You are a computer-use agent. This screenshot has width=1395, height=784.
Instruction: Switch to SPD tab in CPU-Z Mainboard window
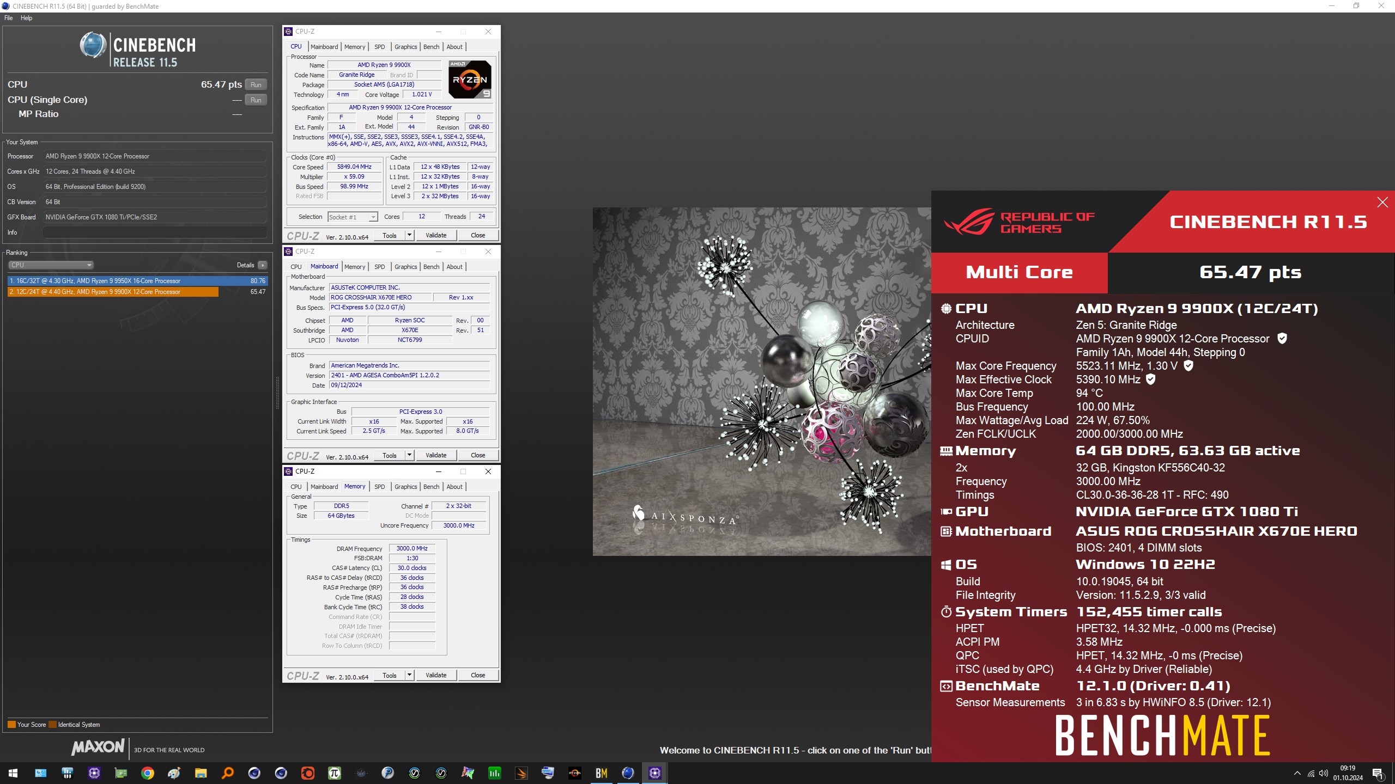[x=379, y=267]
